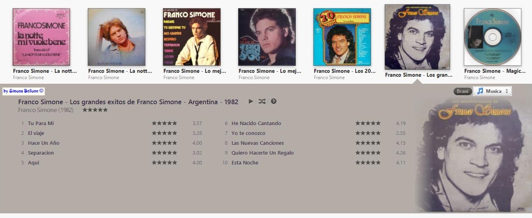This screenshot has height=218, width=532.
Task: Rate the El viaje track stars
Action: tap(164, 133)
